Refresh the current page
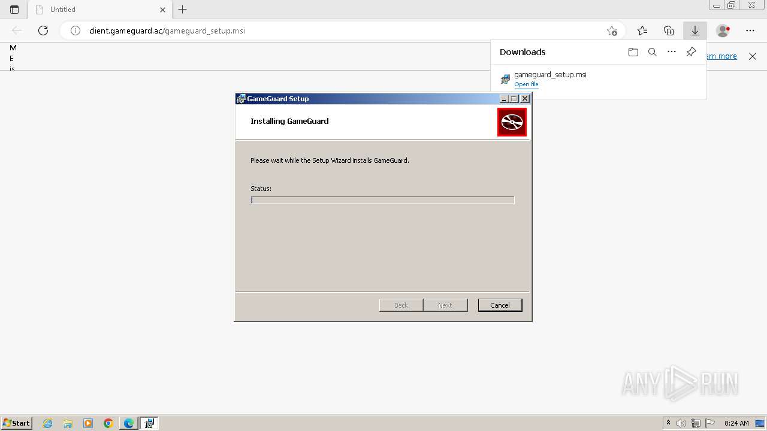The height and width of the screenshot is (431, 767). [x=43, y=31]
